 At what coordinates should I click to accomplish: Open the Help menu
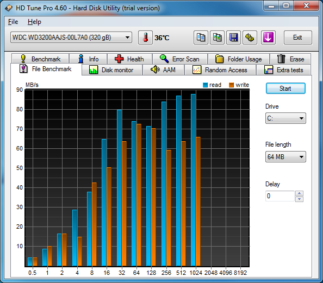pos(34,22)
